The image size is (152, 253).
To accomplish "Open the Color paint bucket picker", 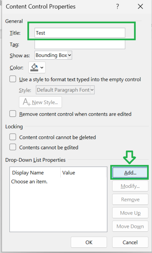I will point(37,68).
